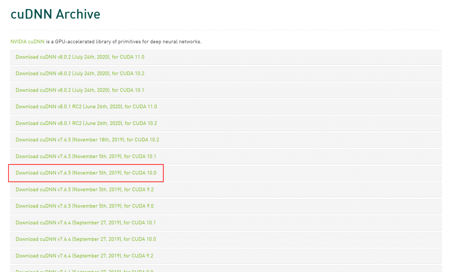This screenshot has width=451, height=272.
Task: Follow the green NVIDIA cuDNN hyperlink
Action: click(x=27, y=42)
